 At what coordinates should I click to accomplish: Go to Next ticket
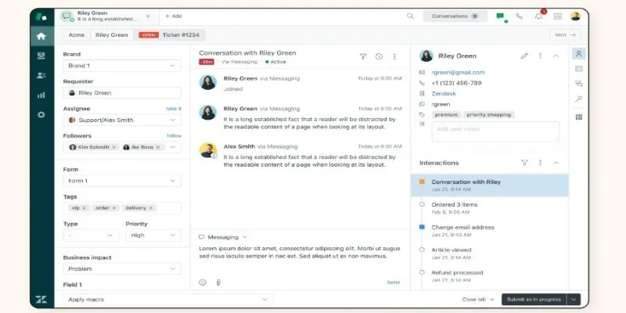(x=565, y=35)
